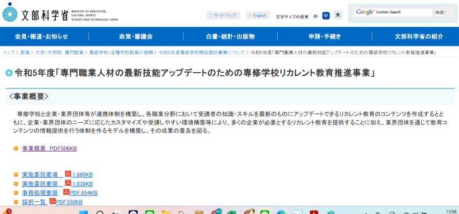Open the 実施委託要項 link
This screenshot has width=459, height=214.
[x=42, y=175]
